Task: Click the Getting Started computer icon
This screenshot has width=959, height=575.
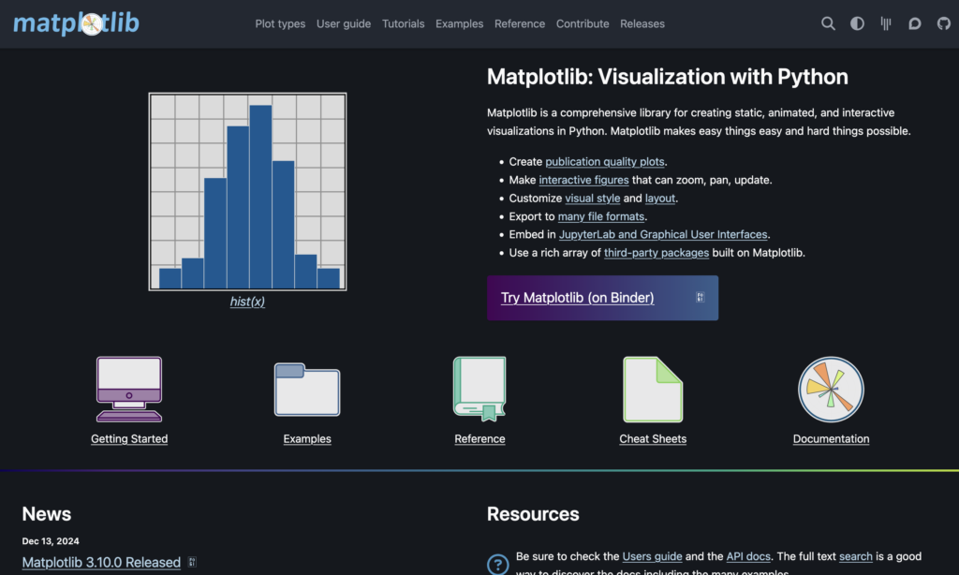Action: click(x=129, y=389)
